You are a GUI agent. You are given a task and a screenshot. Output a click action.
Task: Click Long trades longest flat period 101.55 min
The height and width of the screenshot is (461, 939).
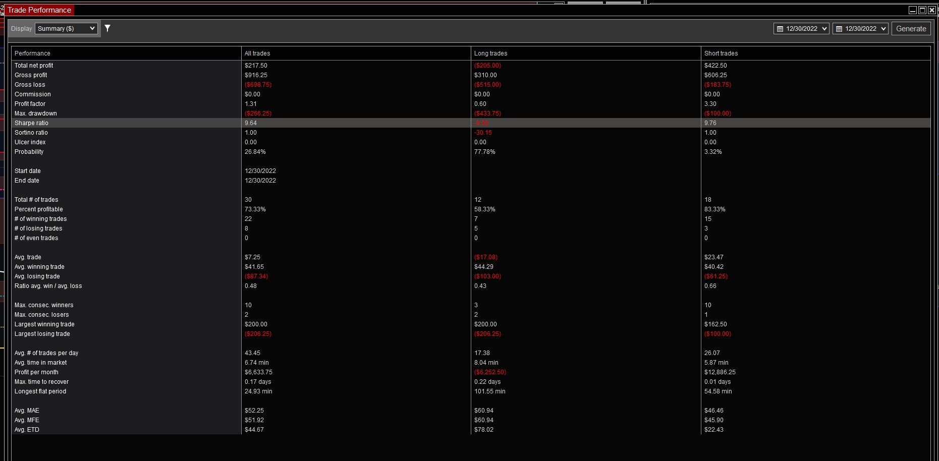490,391
